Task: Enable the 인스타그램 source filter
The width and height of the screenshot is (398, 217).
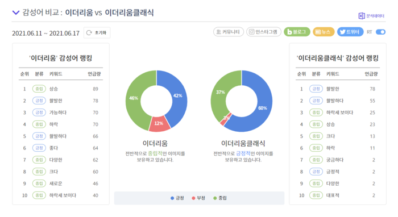Action: point(264,32)
